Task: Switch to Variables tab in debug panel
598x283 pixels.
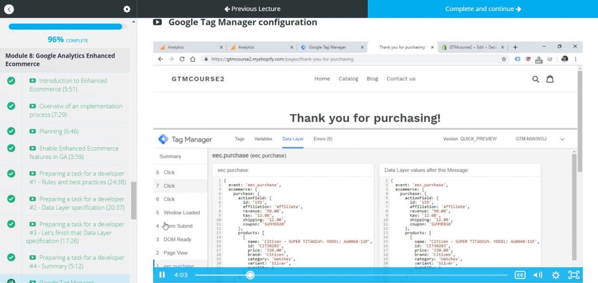Action: tap(263, 139)
